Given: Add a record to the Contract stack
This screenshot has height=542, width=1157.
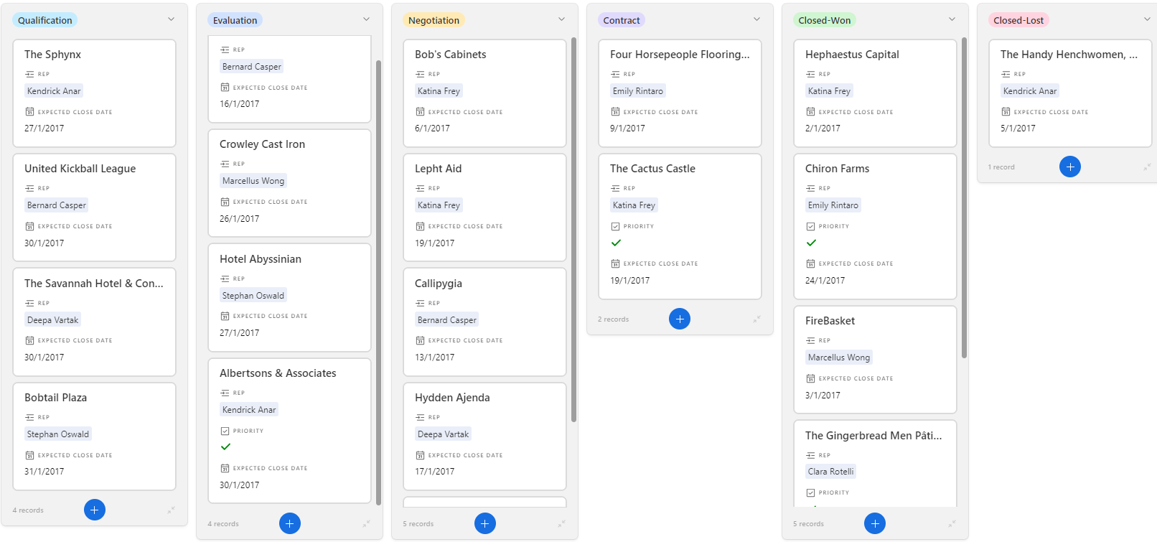Looking at the screenshot, I should [x=680, y=319].
